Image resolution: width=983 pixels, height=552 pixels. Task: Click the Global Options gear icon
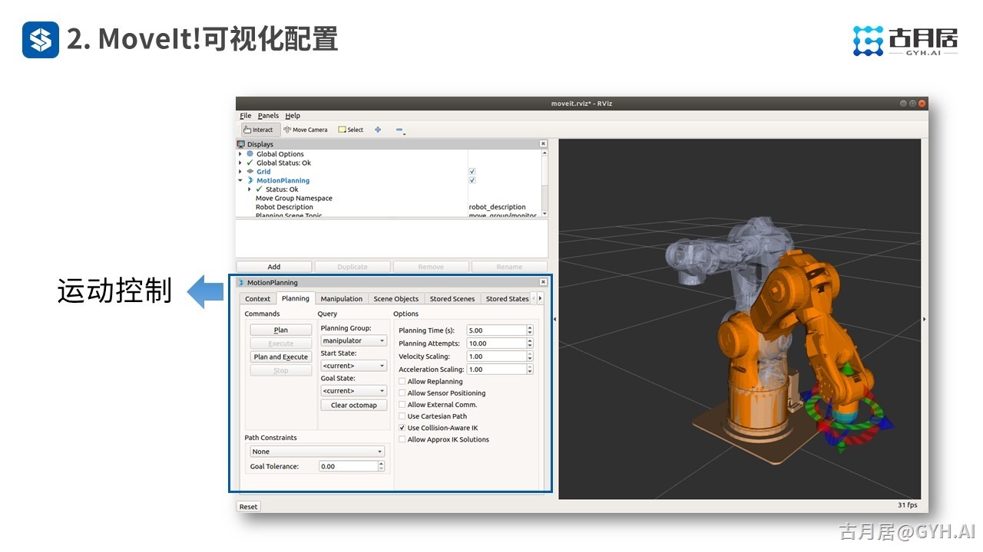[x=250, y=154]
